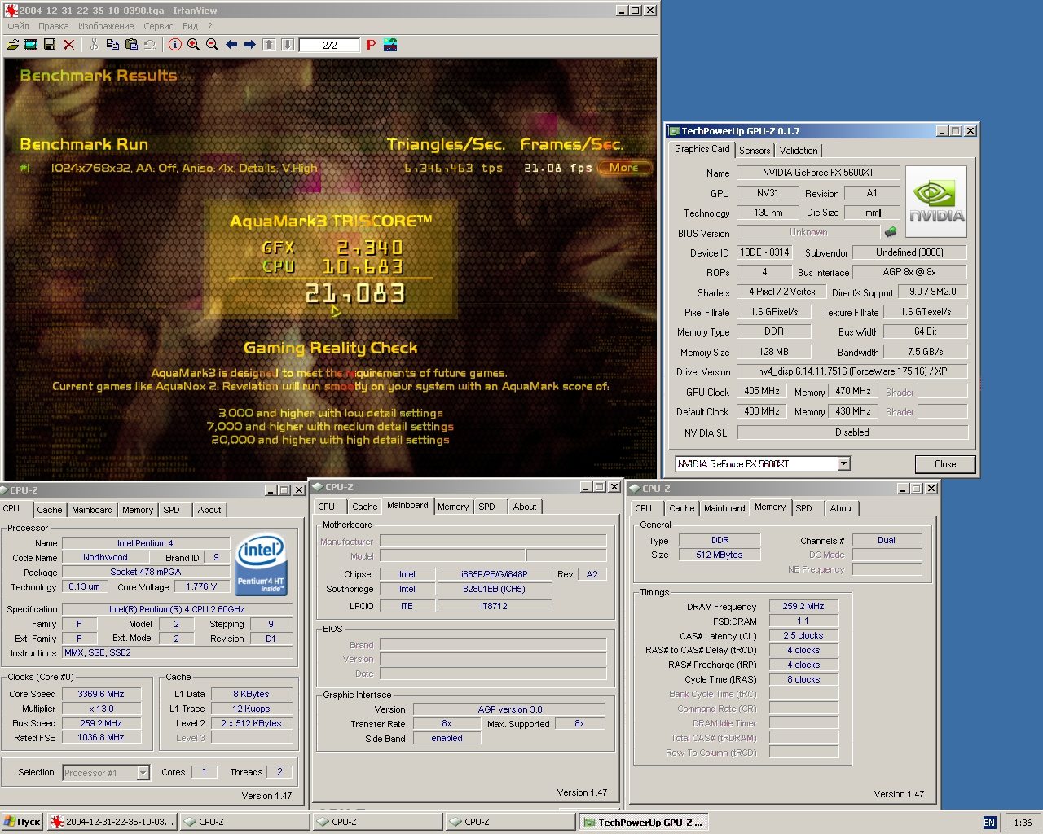Click the system clock showing 1:36
Viewport: 1043px width, 834px height.
[1023, 823]
